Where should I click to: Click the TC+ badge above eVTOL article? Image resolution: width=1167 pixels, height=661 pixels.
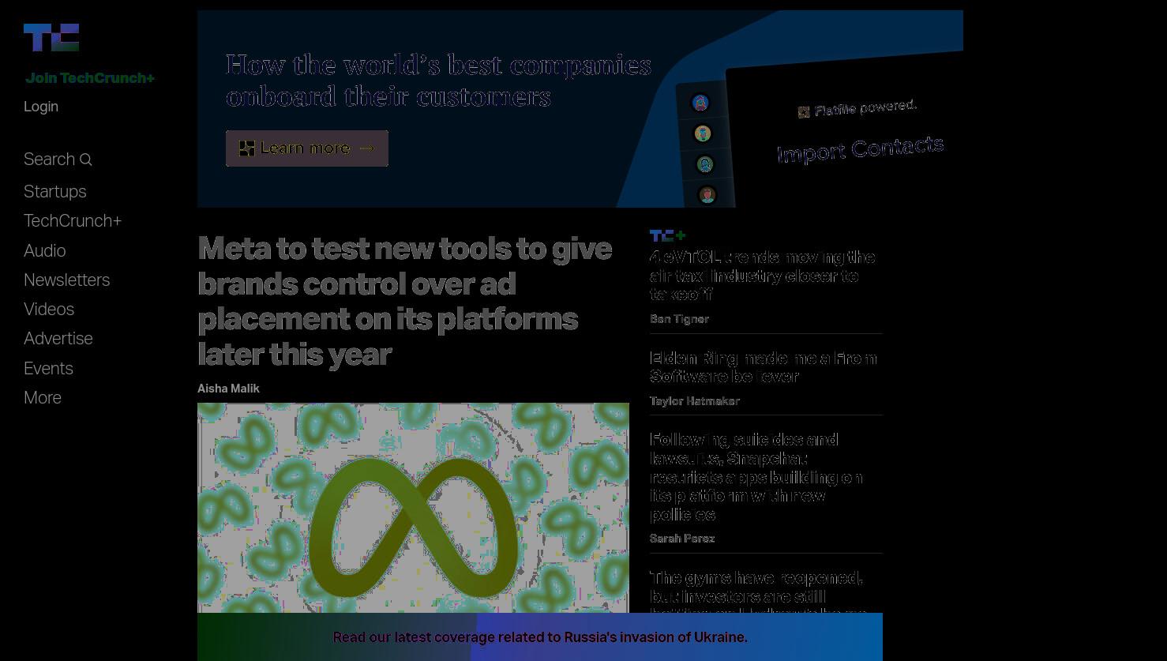click(x=667, y=235)
